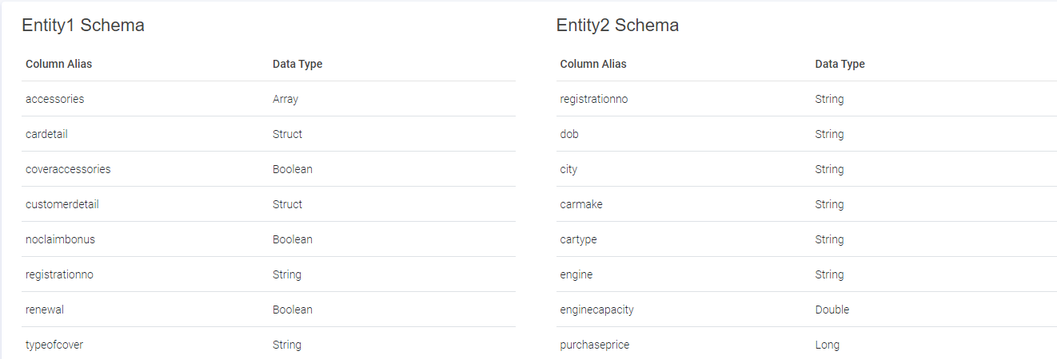This screenshot has height=359, width=1057.
Task: Select the renewal Boolean row
Action: click(x=269, y=310)
